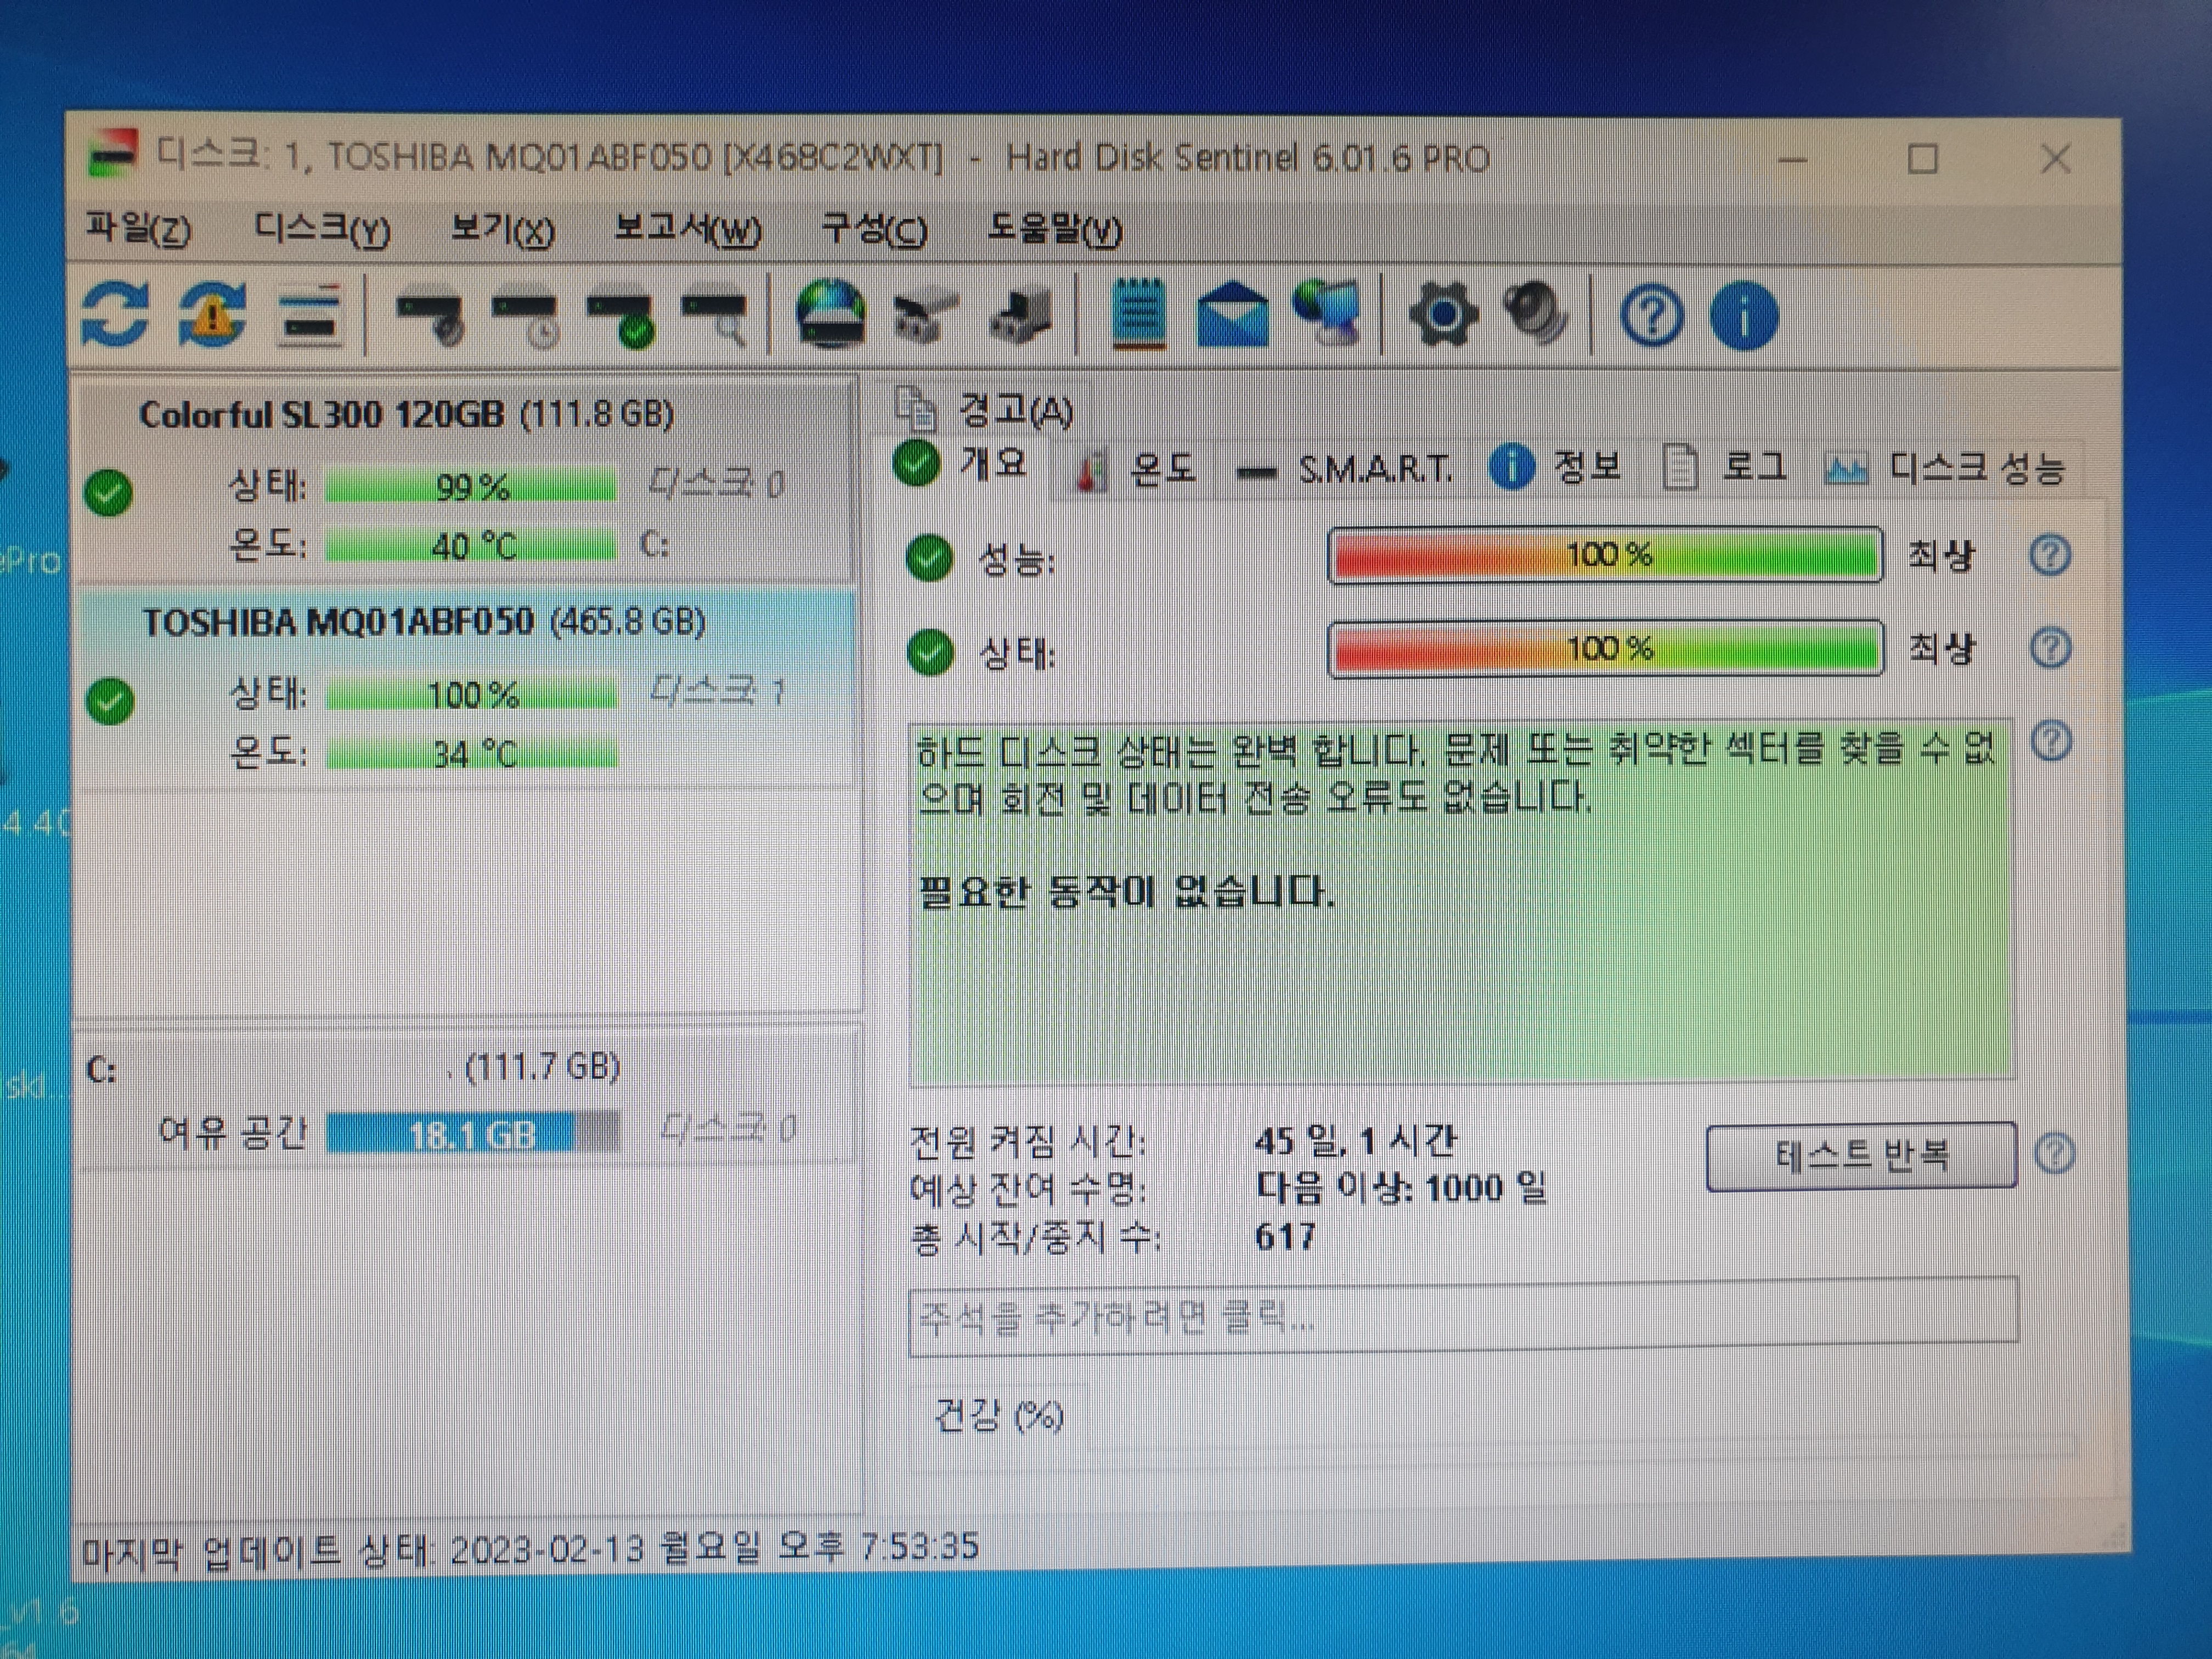
Task: Click the blue info about icon
Action: tap(1744, 317)
